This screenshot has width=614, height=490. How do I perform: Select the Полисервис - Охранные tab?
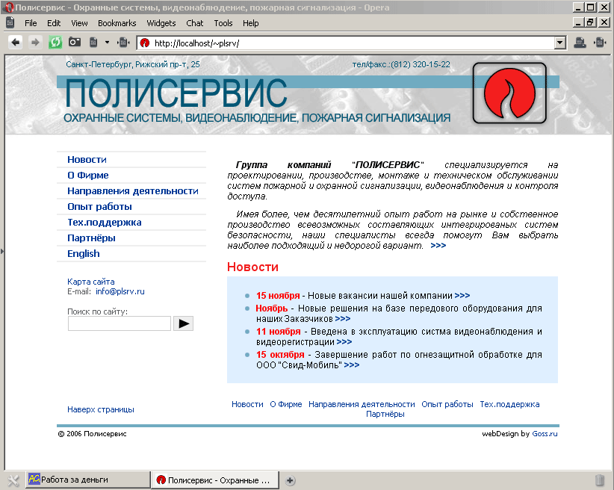[x=215, y=480]
